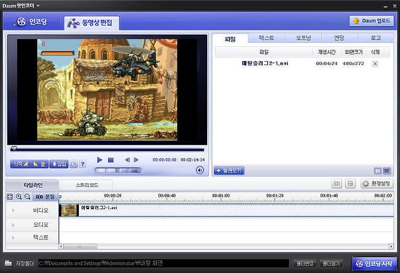Click the 파일 column header
Screen dimensions: 400x273
coord(264,52)
